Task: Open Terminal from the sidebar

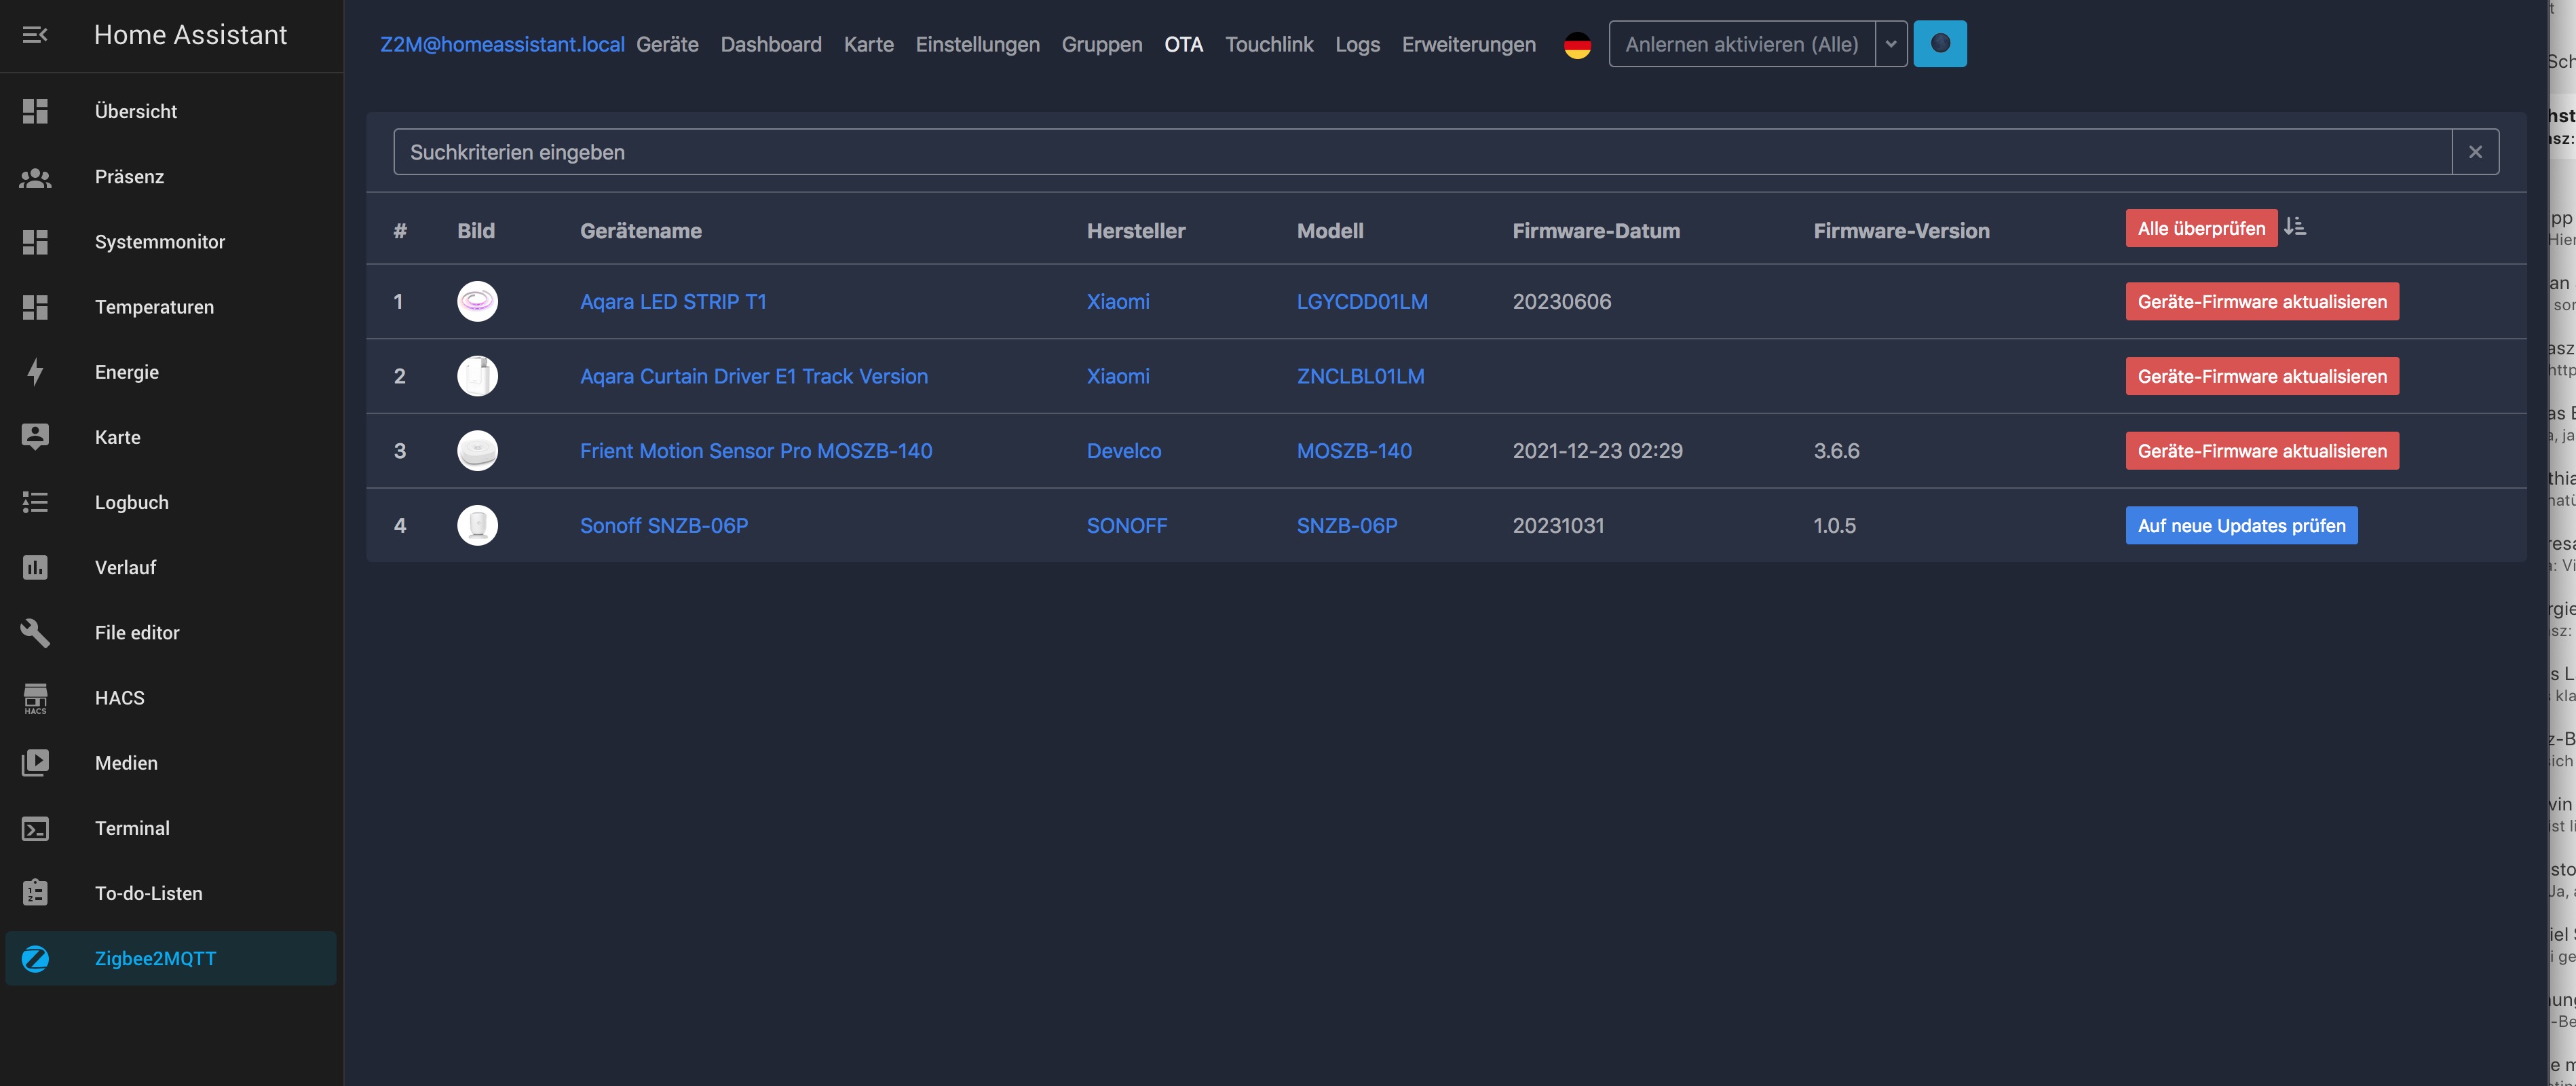Action: coord(132,828)
